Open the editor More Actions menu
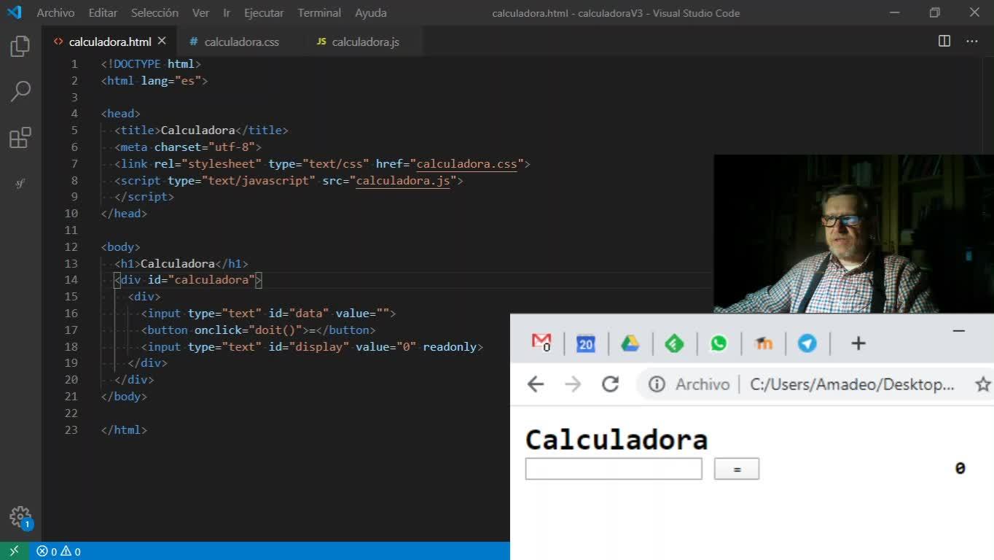 tap(972, 42)
